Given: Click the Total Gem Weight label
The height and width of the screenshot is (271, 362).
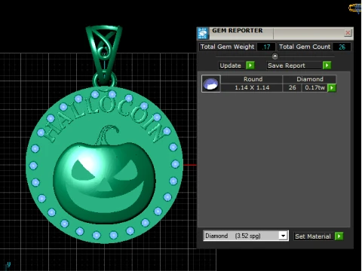Looking at the screenshot, I should pos(227,47).
